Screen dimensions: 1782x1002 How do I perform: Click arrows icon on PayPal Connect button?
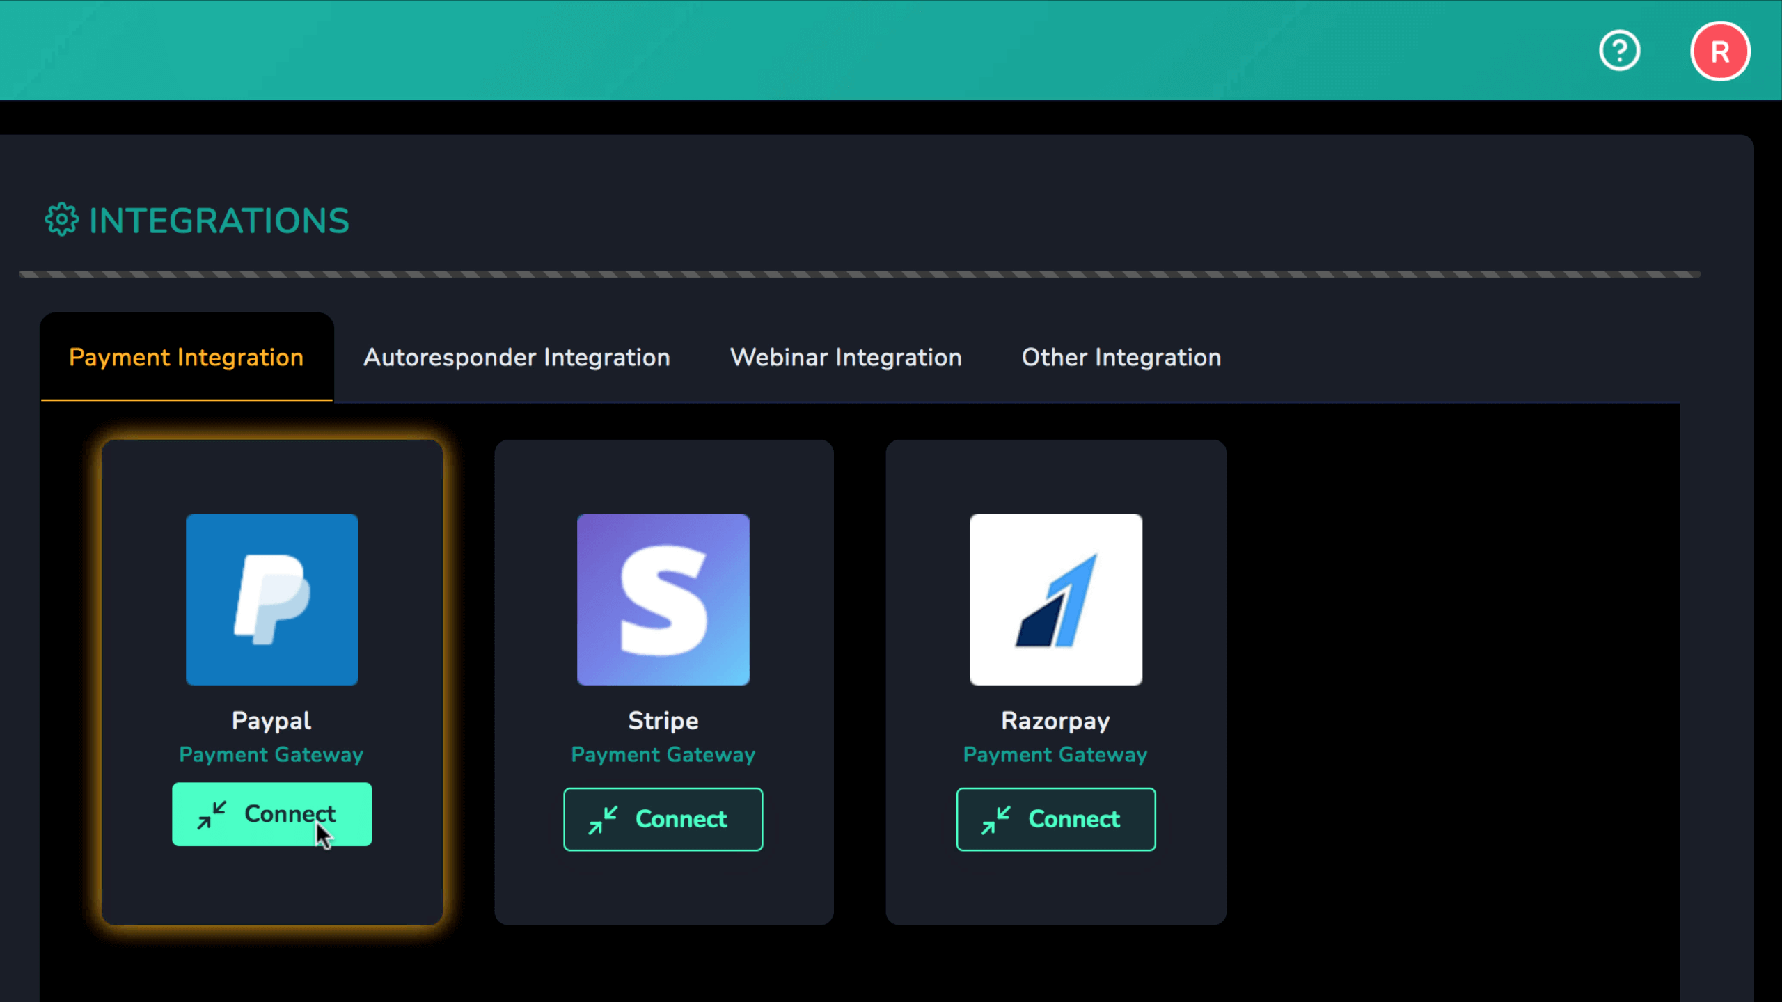(212, 815)
